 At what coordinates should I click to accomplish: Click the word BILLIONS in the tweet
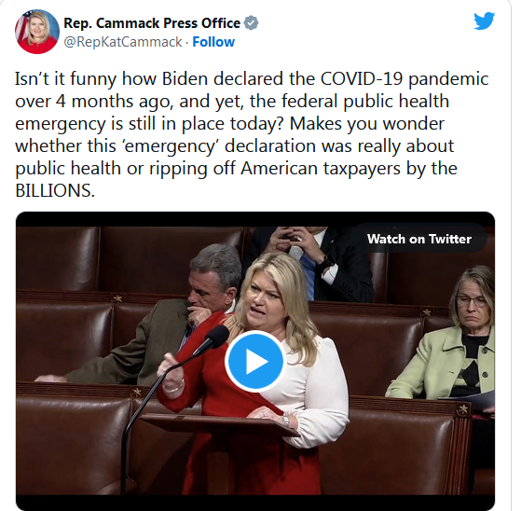[x=54, y=190]
